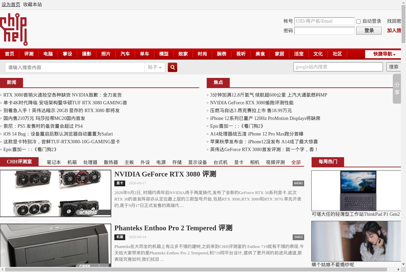Select the 全部 review category tab
Screen dimensions: 406x272
click(x=296, y=162)
